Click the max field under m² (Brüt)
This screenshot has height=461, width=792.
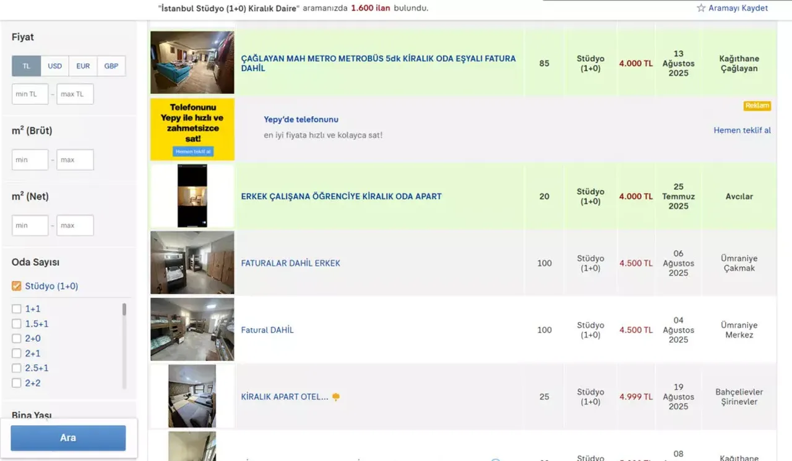pyautogui.click(x=75, y=159)
